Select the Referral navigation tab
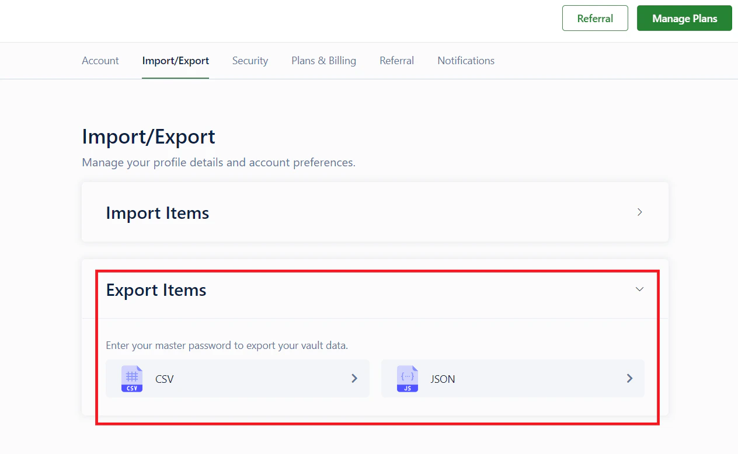Image resolution: width=738 pixels, height=454 pixels. coord(396,60)
